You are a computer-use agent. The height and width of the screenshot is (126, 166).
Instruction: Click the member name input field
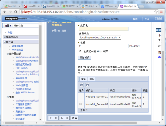[x=104, y=29]
